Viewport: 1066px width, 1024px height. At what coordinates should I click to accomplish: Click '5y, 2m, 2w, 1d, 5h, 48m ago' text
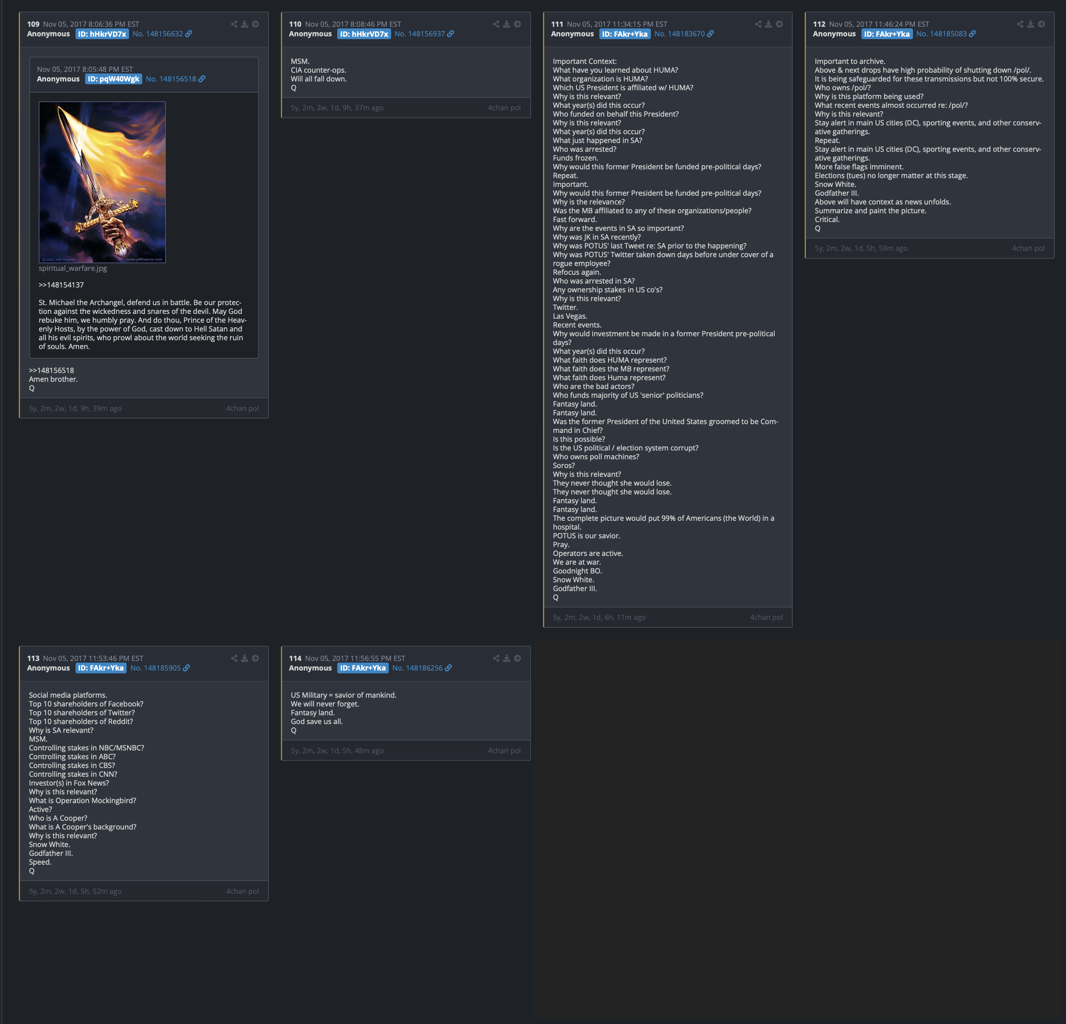337,750
